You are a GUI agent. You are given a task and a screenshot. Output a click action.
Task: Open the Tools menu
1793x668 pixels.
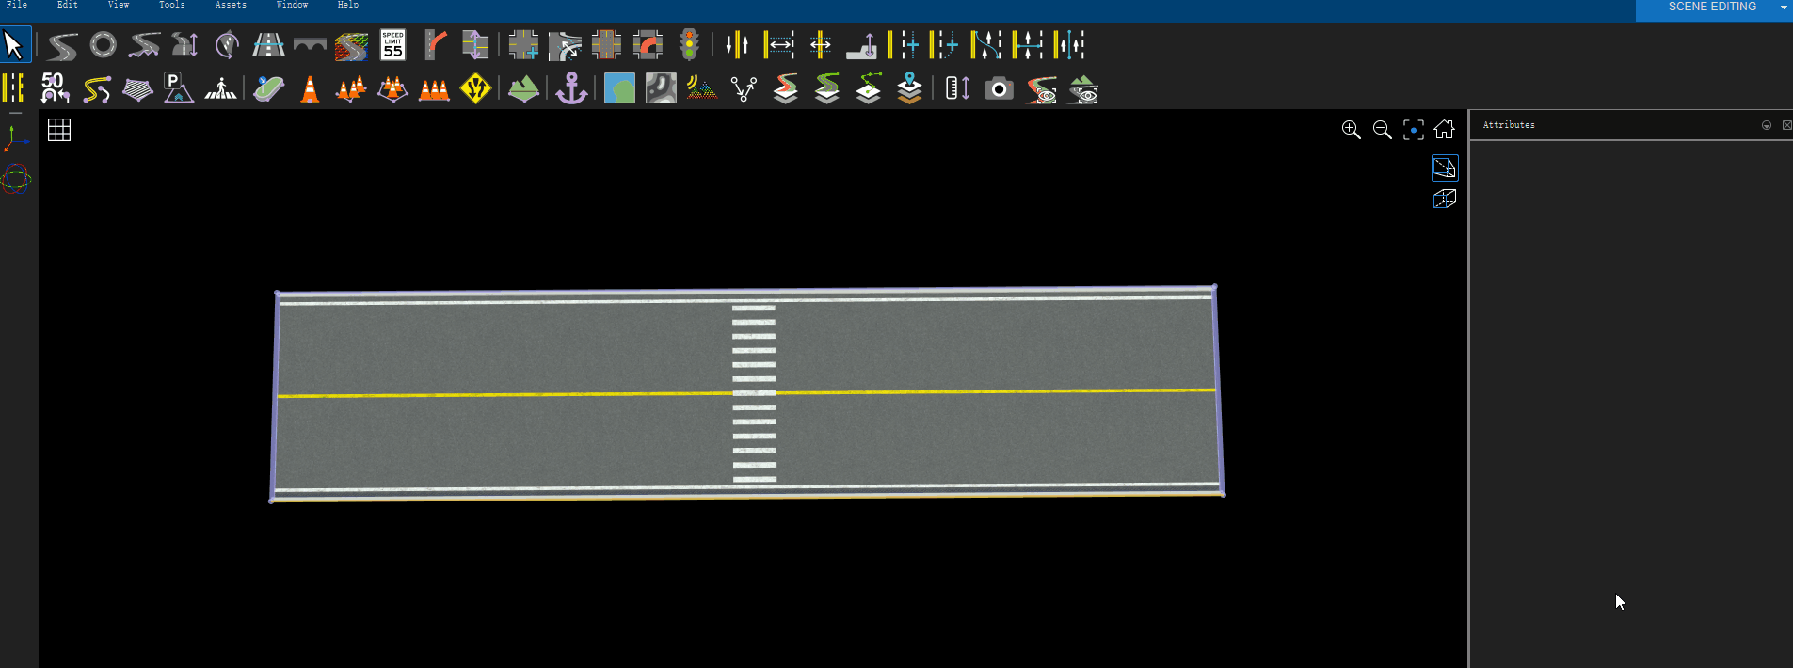(172, 5)
